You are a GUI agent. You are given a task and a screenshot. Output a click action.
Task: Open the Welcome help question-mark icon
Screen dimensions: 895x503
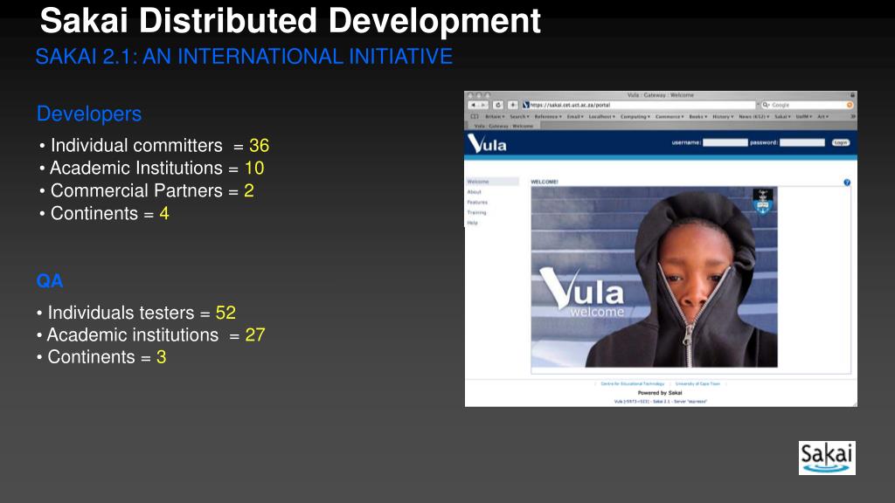[x=847, y=183]
